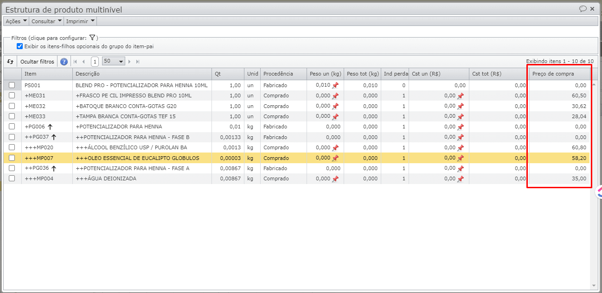
Task: Click weight pin icon in +++MP004 row
Action: click(335, 179)
